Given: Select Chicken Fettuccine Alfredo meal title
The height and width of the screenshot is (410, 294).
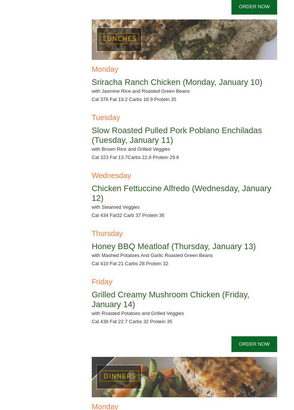Looking at the screenshot, I should pyautogui.click(x=181, y=193).
